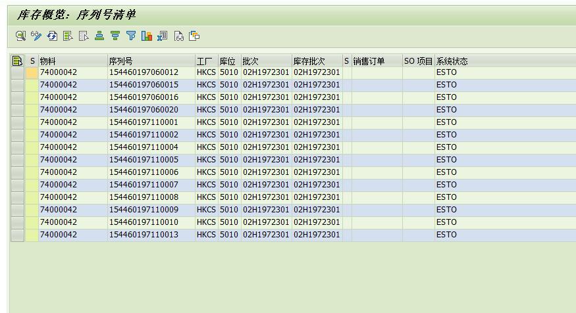Viewport: 576px width, 313px height.
Task: Select row marker for serial 15446019711005
Action: click(17, 160)
